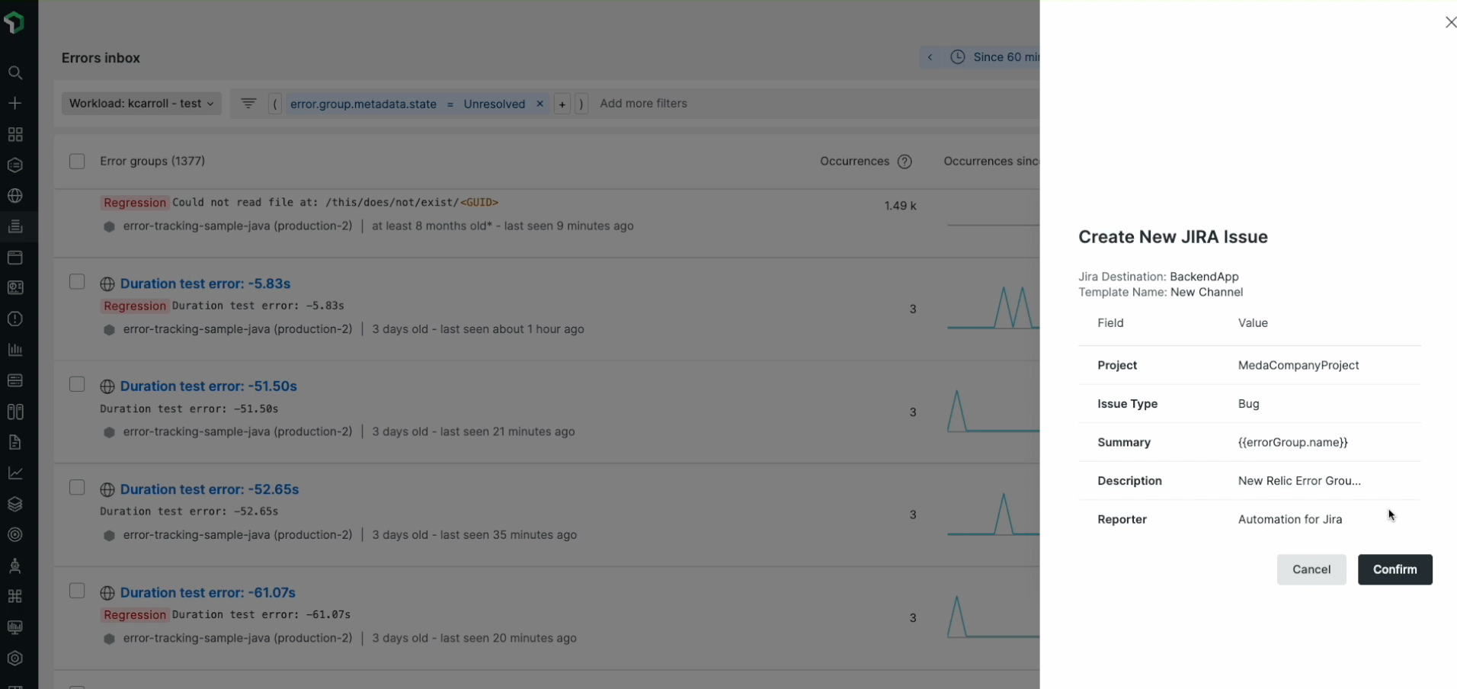Close the Create New JIRA Issue panel
The image size is (1457, 689).
(x=1451, y=23)
